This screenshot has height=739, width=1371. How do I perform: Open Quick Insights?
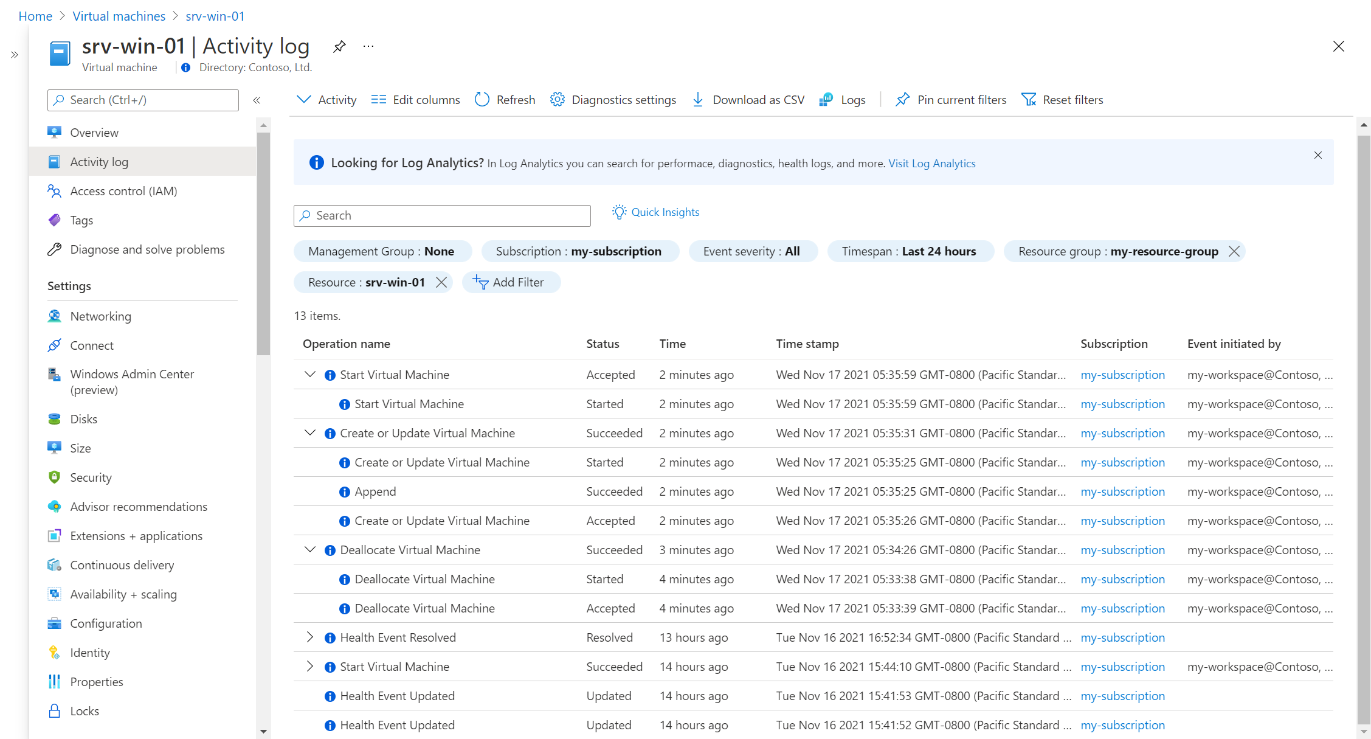[x=655, y=212]
